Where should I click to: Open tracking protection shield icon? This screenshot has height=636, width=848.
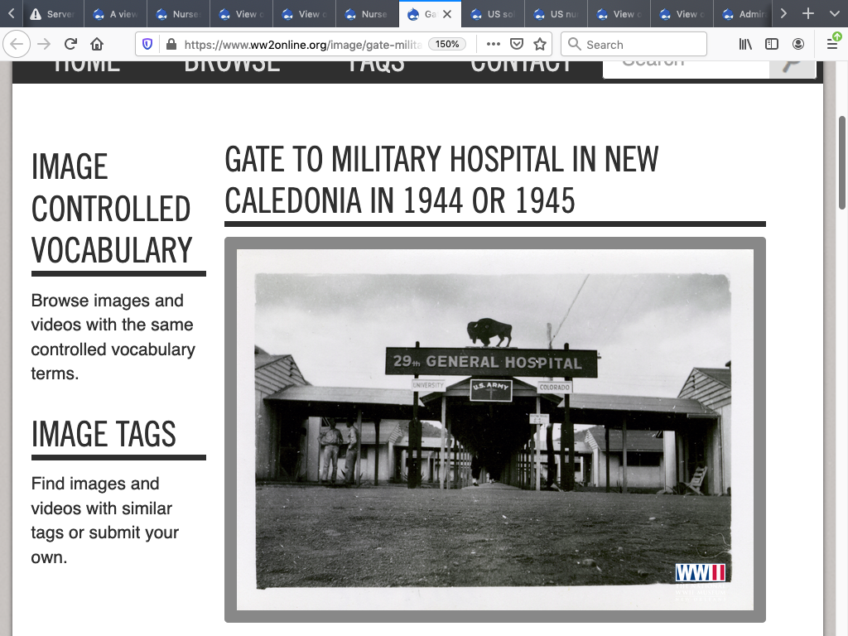147,45
